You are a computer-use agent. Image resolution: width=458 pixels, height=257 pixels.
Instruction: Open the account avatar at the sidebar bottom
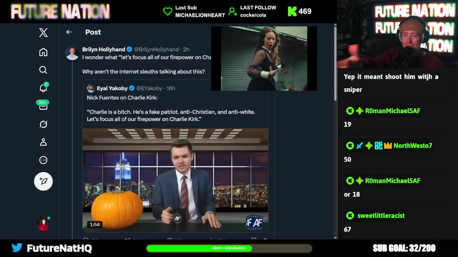tap(43, 224)
